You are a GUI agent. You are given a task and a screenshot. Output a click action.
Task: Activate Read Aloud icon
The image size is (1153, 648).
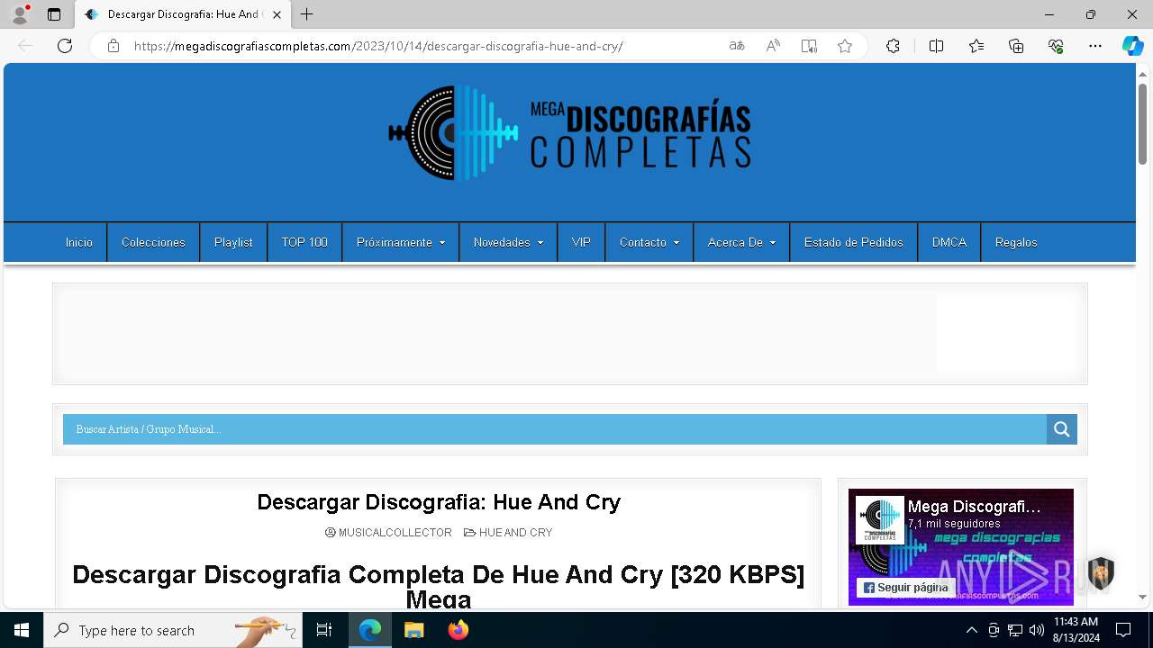(x=773, y=46)
